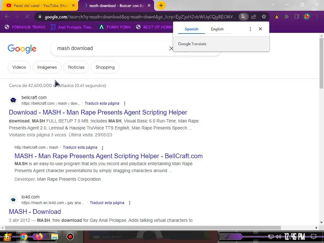Click the bellcraft.com site name text
The height and width of the screenshot is (243, 324).
(x=34, y=97)
